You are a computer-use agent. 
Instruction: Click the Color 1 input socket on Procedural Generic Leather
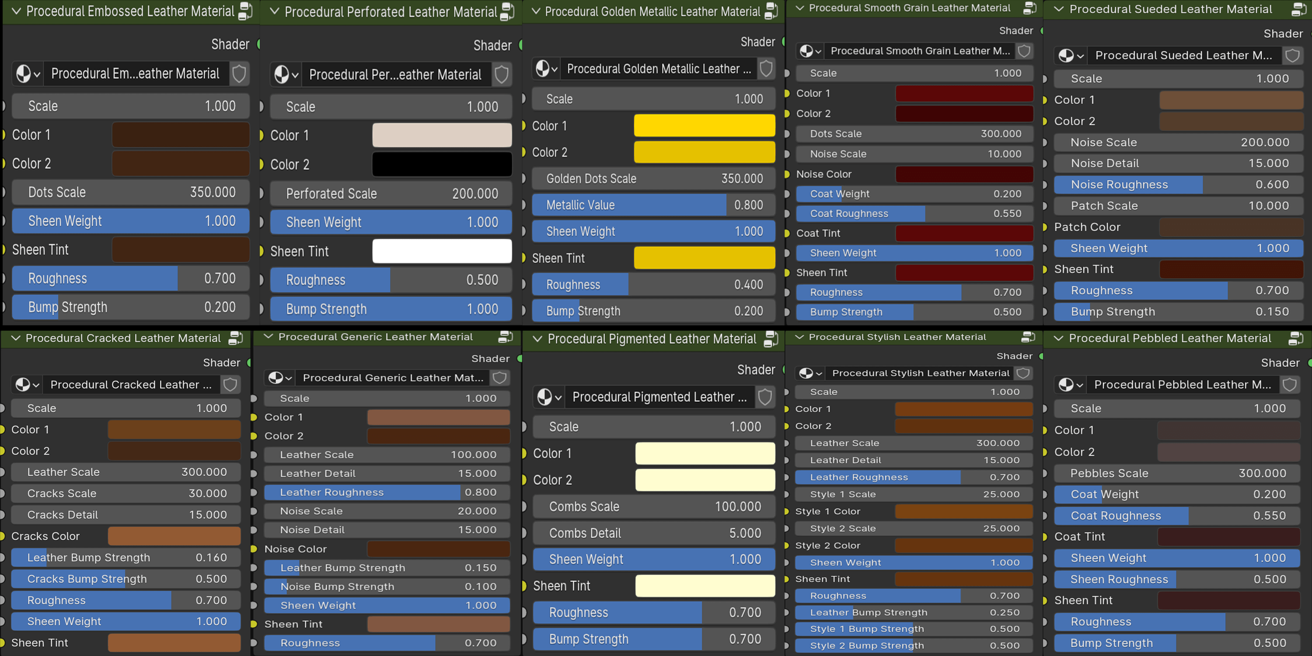click(253, 417)
